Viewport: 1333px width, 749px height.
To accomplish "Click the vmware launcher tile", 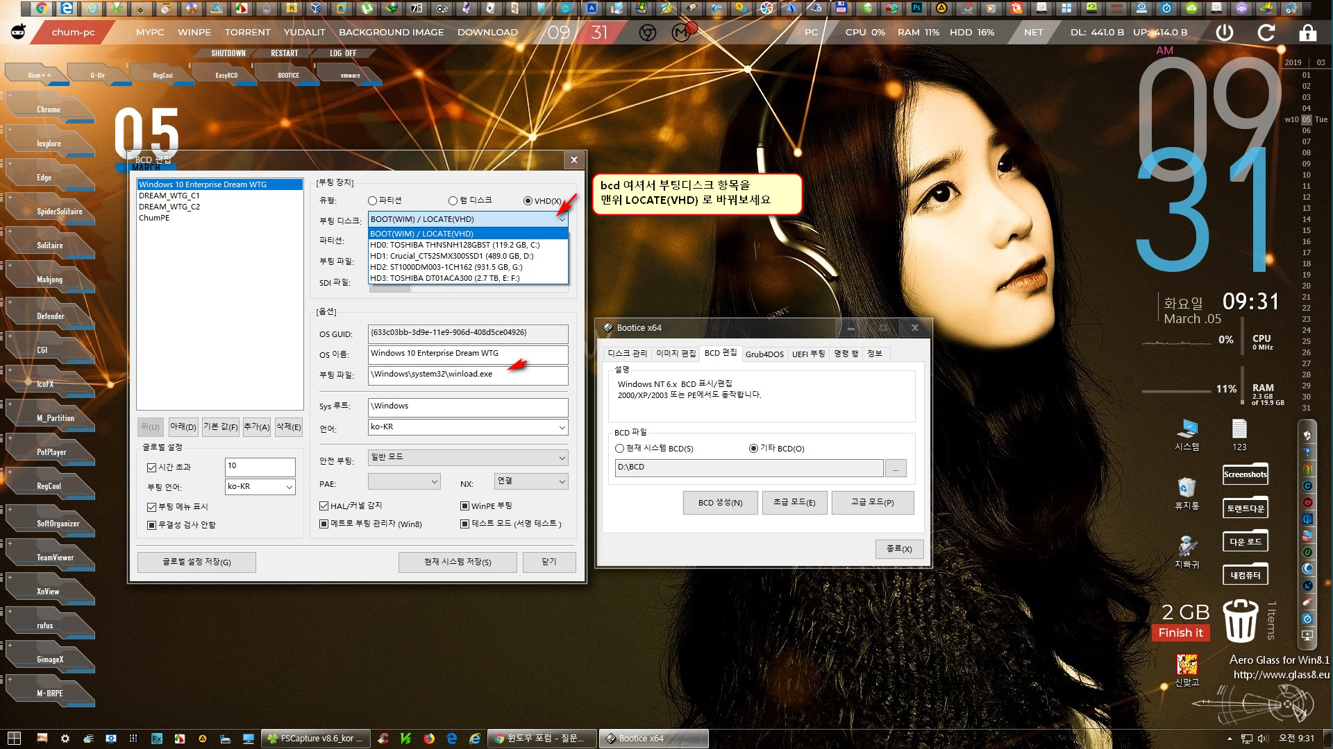I will [x=350, y=75].
